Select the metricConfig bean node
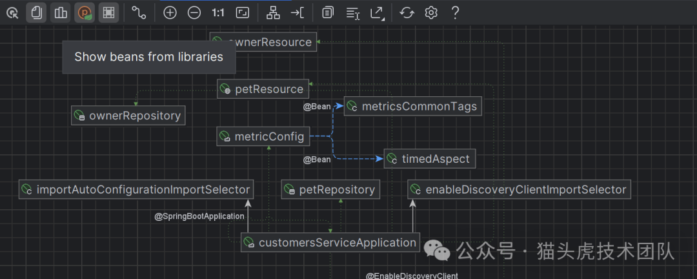Screen dimensions: 697x279 click(263, 136)
